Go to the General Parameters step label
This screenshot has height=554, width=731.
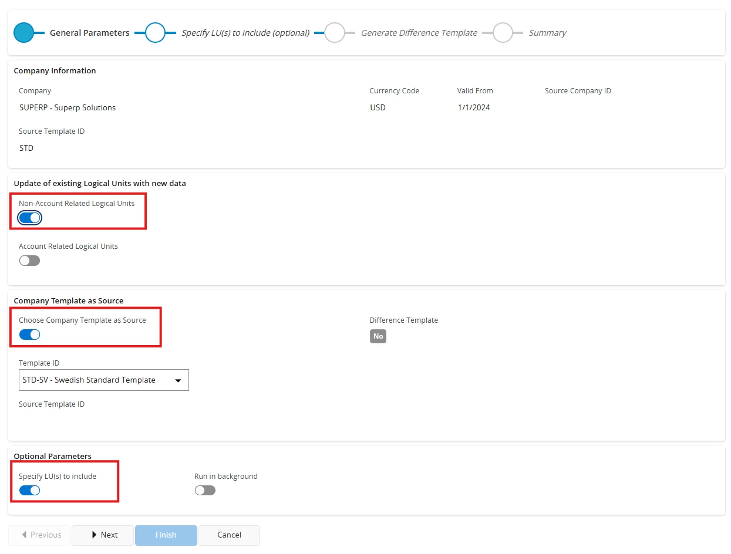tap(90, 33)
